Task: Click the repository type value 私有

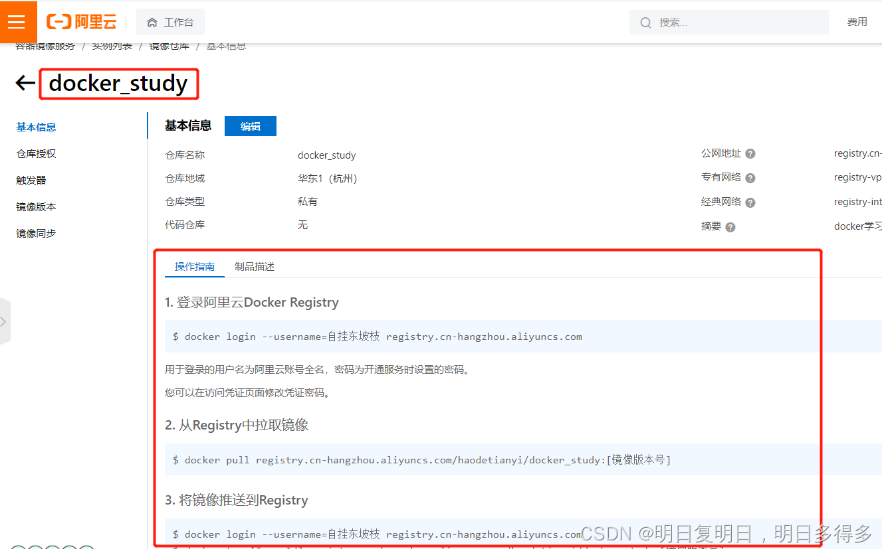Action: click(x=308, y=201)
